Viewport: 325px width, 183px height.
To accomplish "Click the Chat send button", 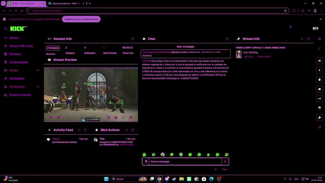I will (x=224, y=170).
